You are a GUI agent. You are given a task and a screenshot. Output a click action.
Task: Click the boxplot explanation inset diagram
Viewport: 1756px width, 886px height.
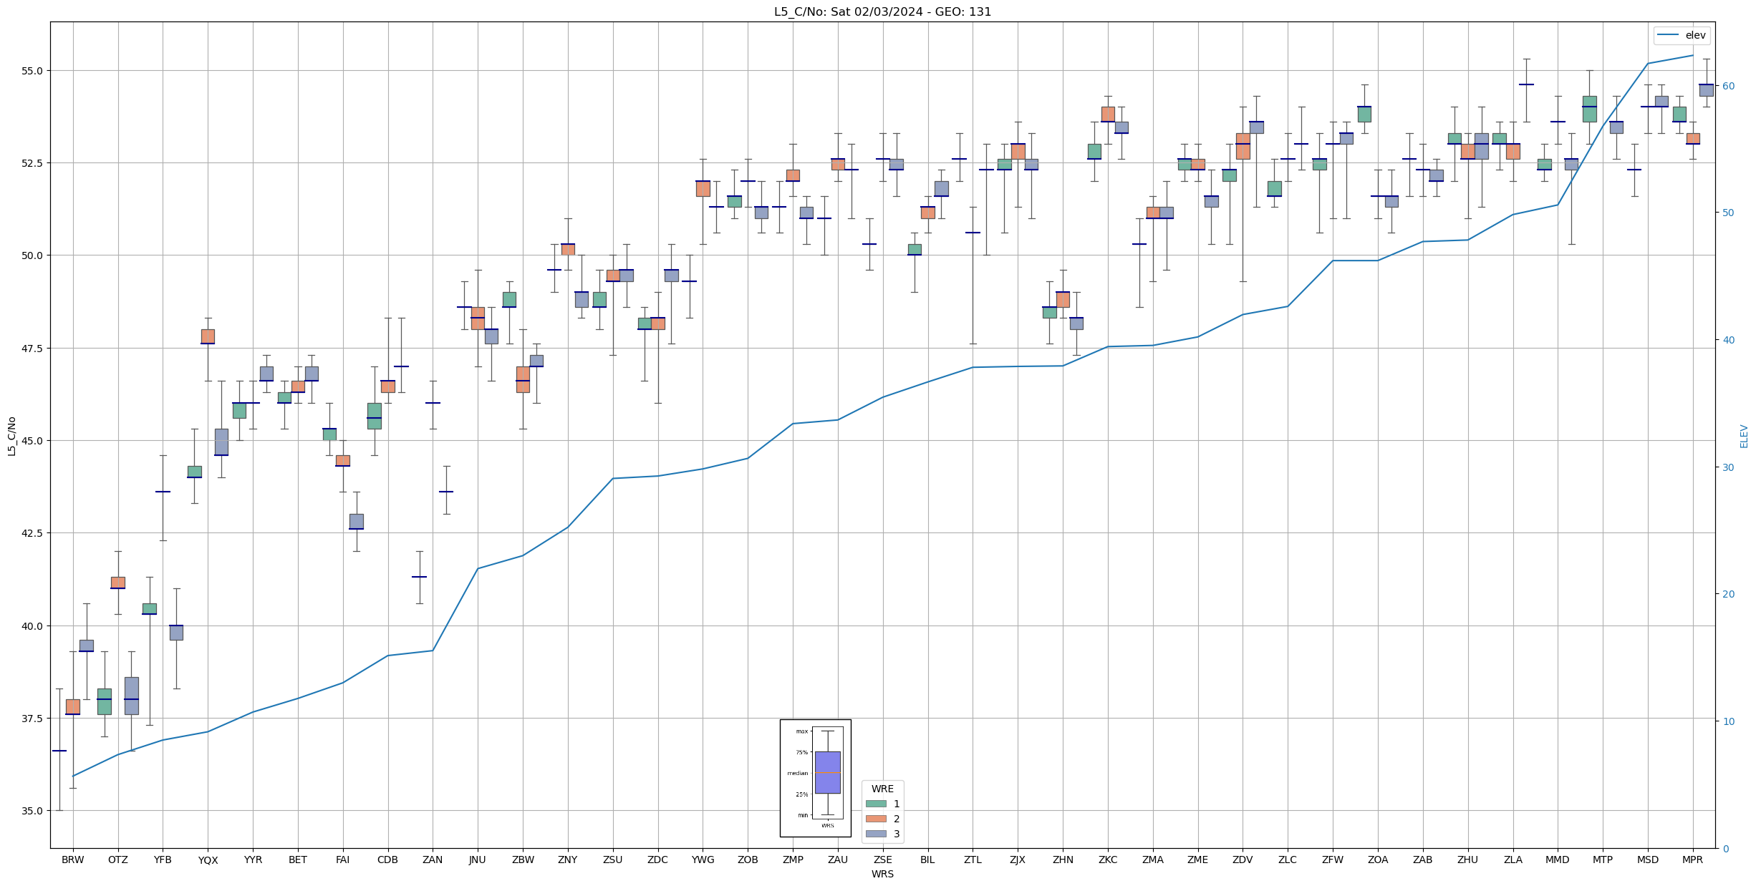815,778
